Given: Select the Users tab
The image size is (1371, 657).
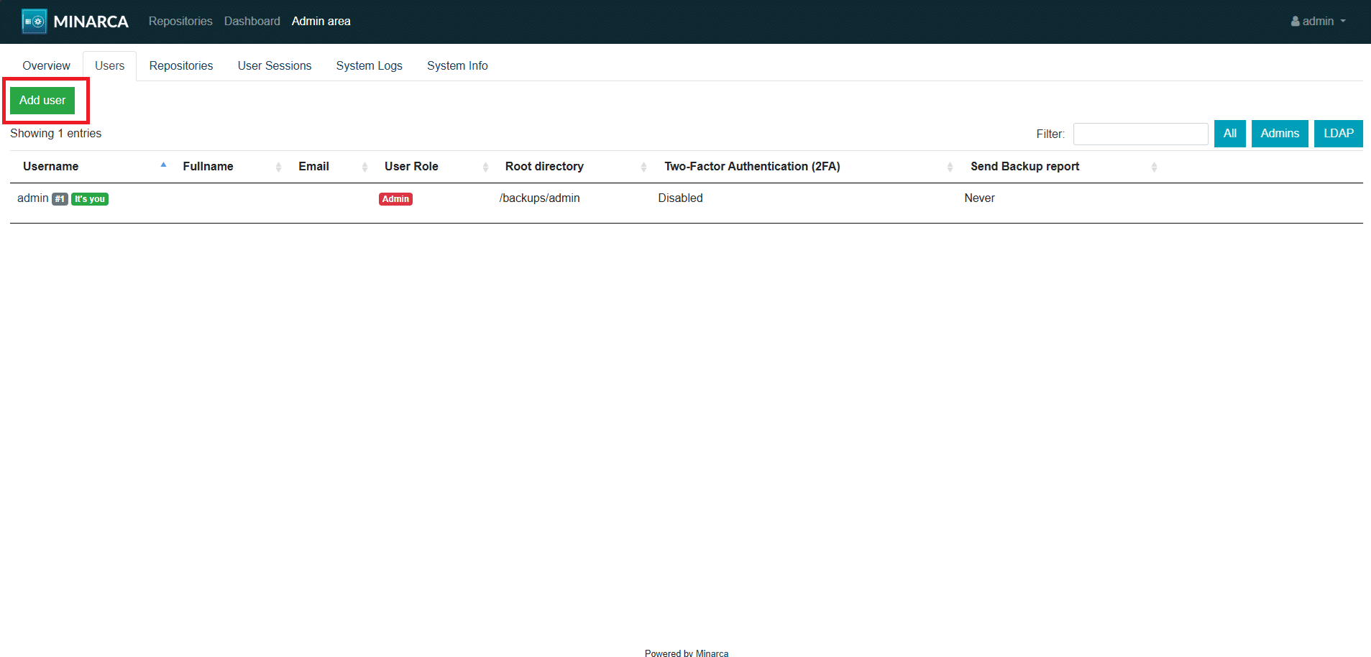Looking at the screenshot, I should pos(109,65).
